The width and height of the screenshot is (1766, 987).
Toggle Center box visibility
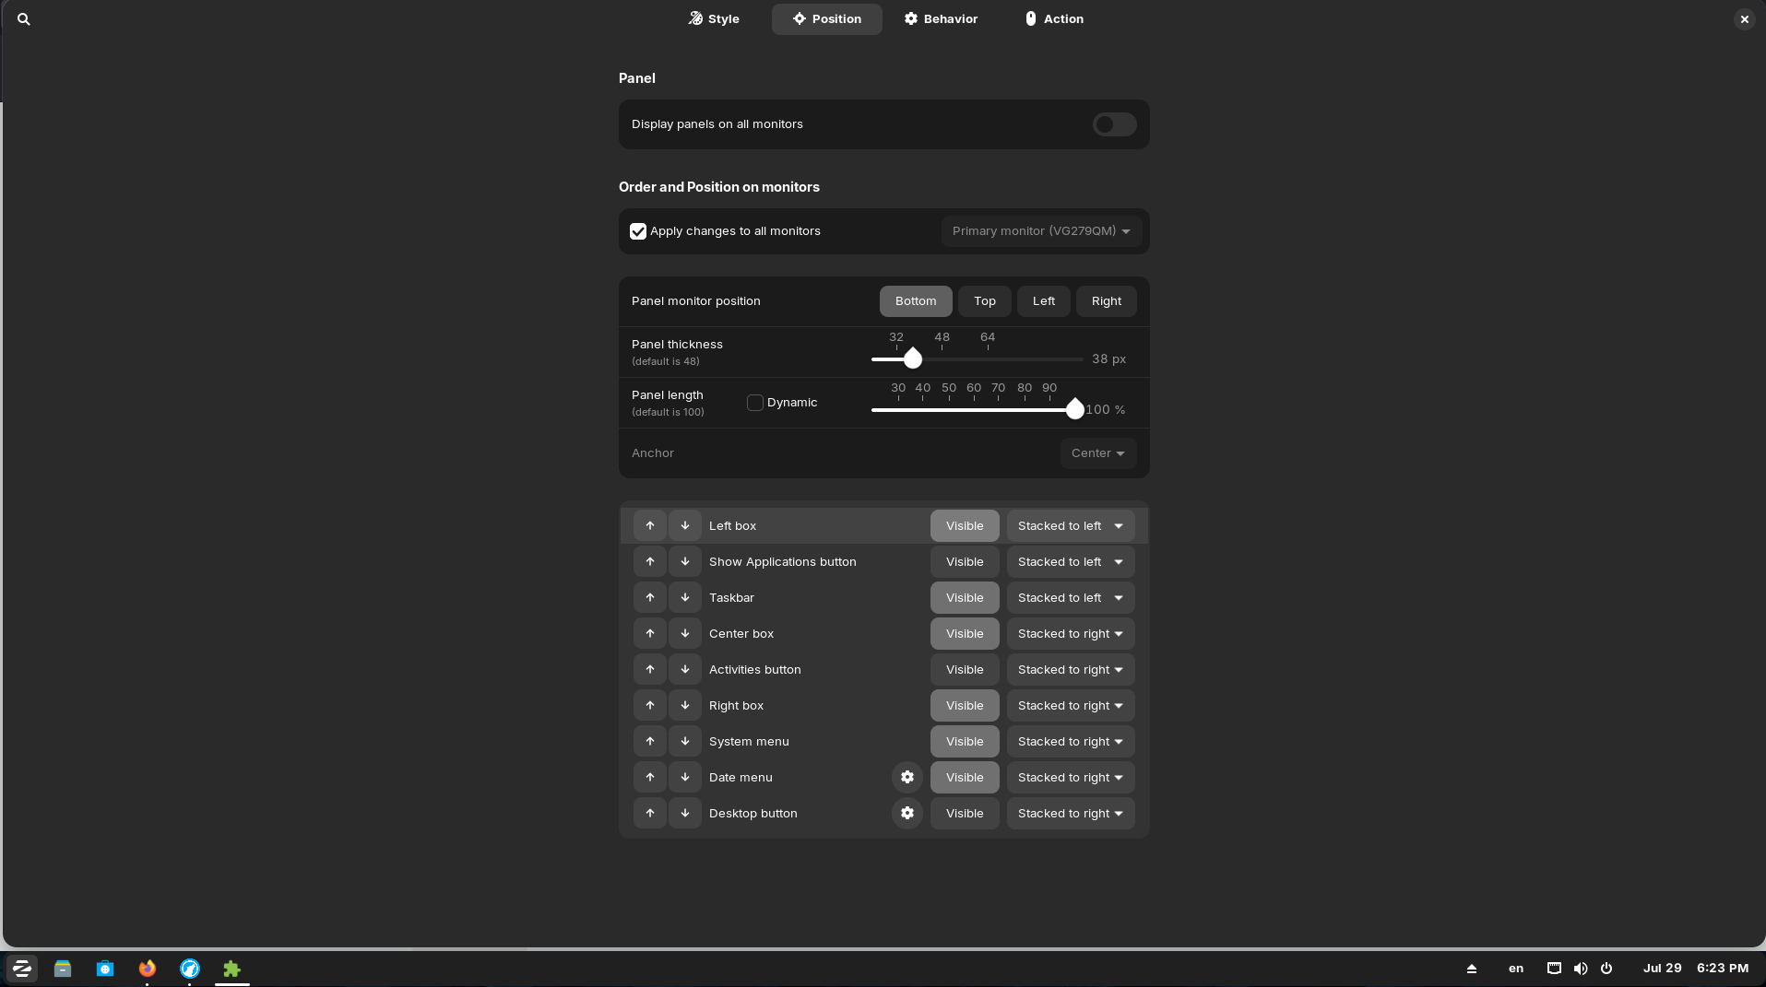(x=965, y=634)
